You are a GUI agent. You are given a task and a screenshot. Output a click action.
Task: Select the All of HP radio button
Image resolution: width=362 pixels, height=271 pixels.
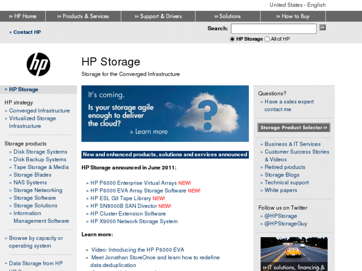267,39
